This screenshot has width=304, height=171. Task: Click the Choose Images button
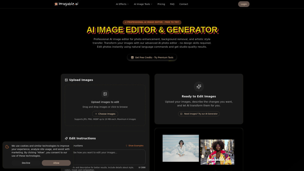[105, 114]
